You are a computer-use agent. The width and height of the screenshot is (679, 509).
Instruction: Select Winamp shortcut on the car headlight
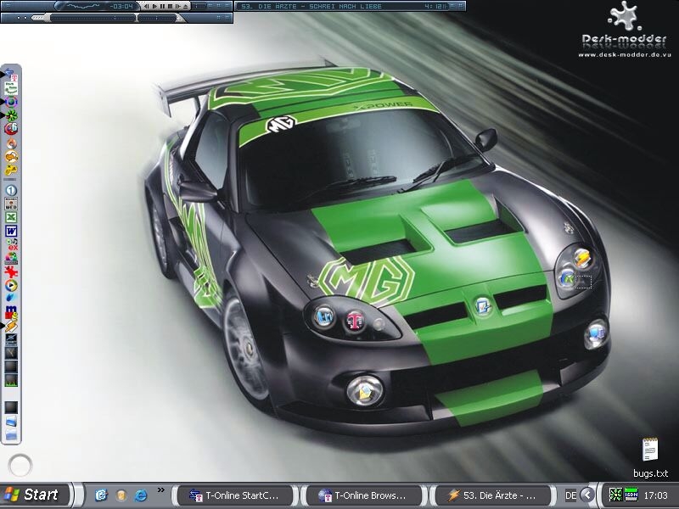[x=582, y=259]
